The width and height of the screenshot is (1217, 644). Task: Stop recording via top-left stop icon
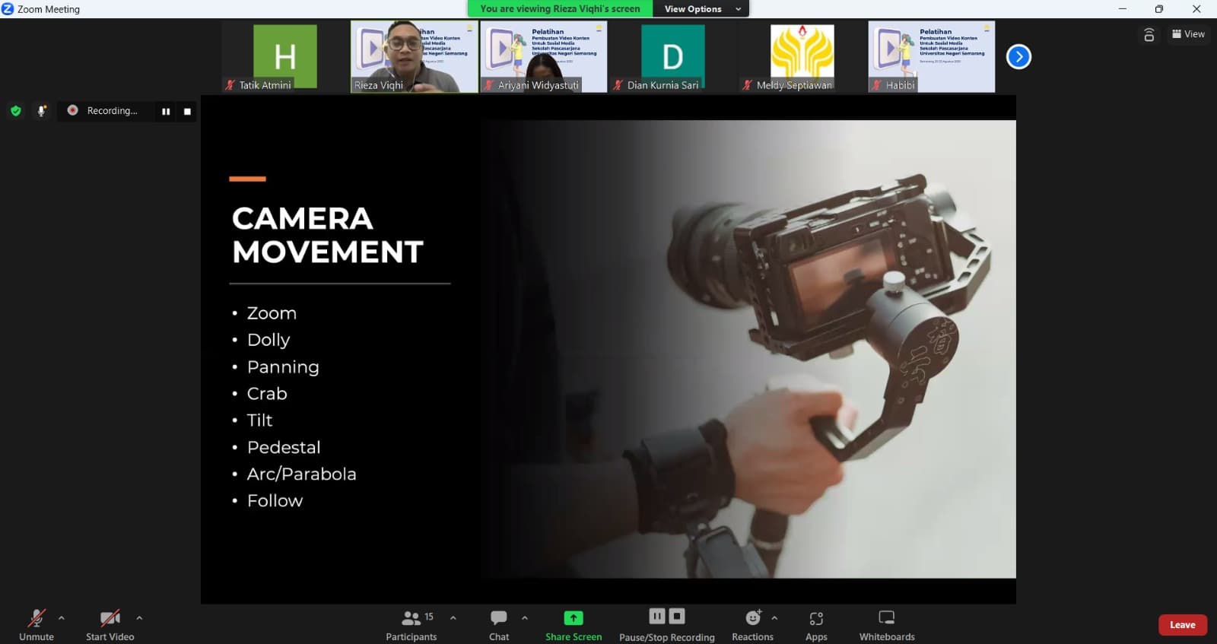(187, 112)
